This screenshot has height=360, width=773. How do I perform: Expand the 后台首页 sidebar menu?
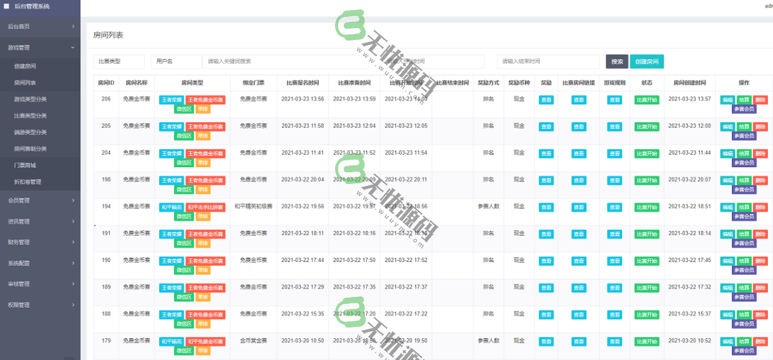[x=40, y=26]
